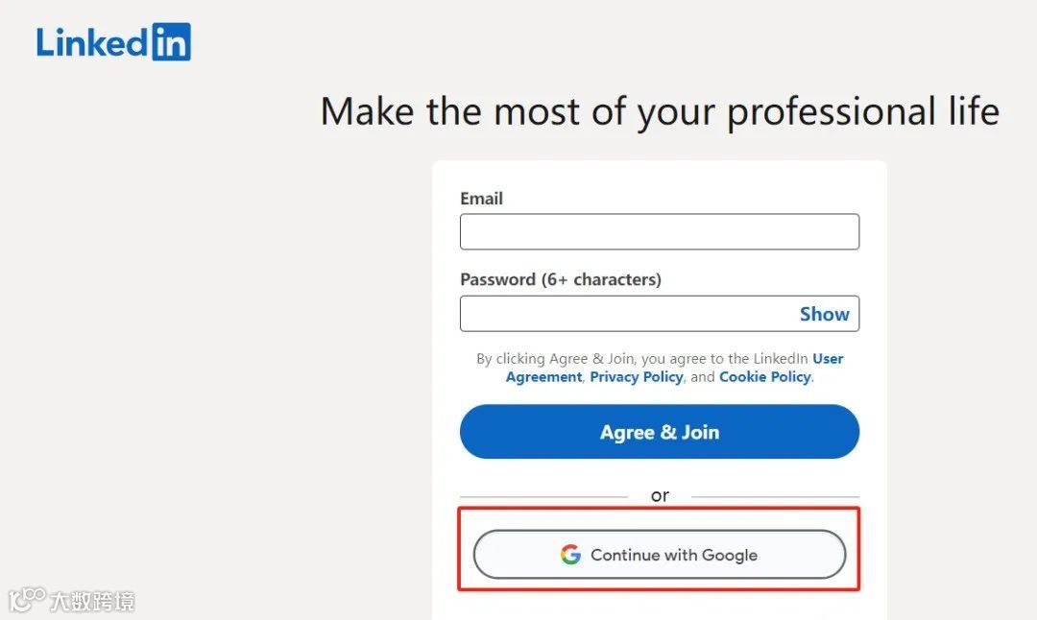Open the Privacy Policy link

(636, 377)
